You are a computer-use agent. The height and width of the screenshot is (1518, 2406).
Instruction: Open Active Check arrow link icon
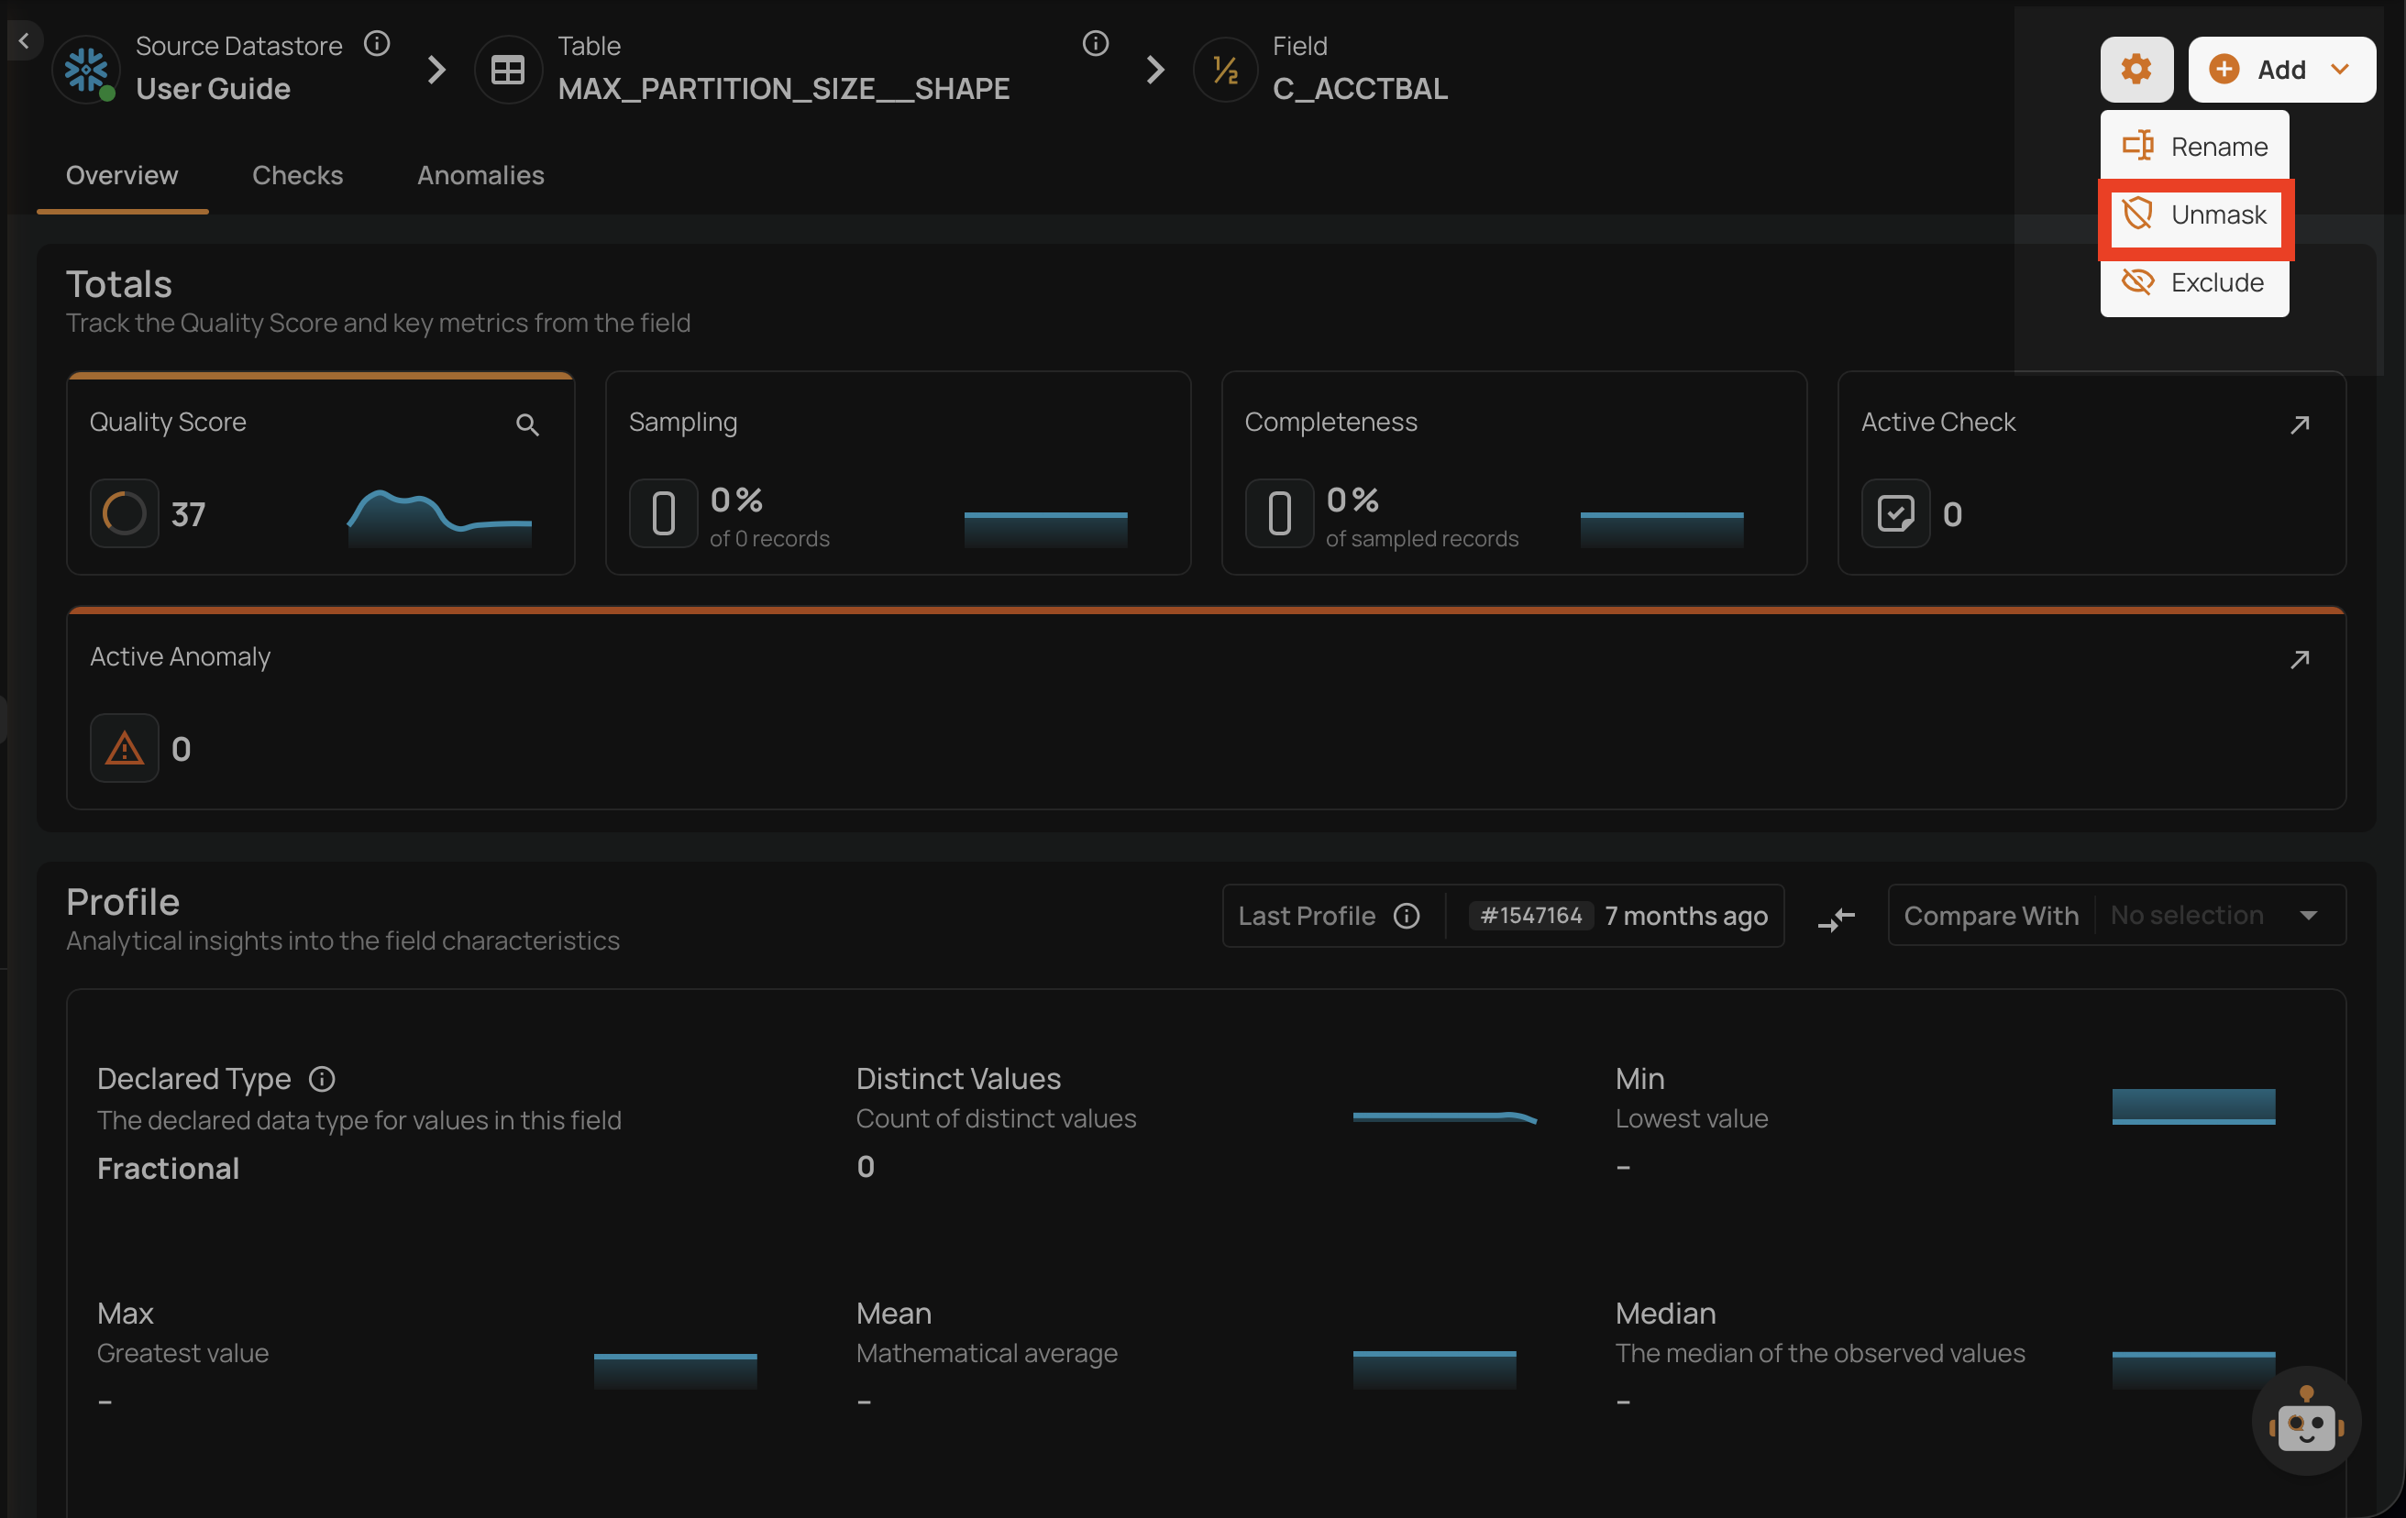pos(2299,424)
